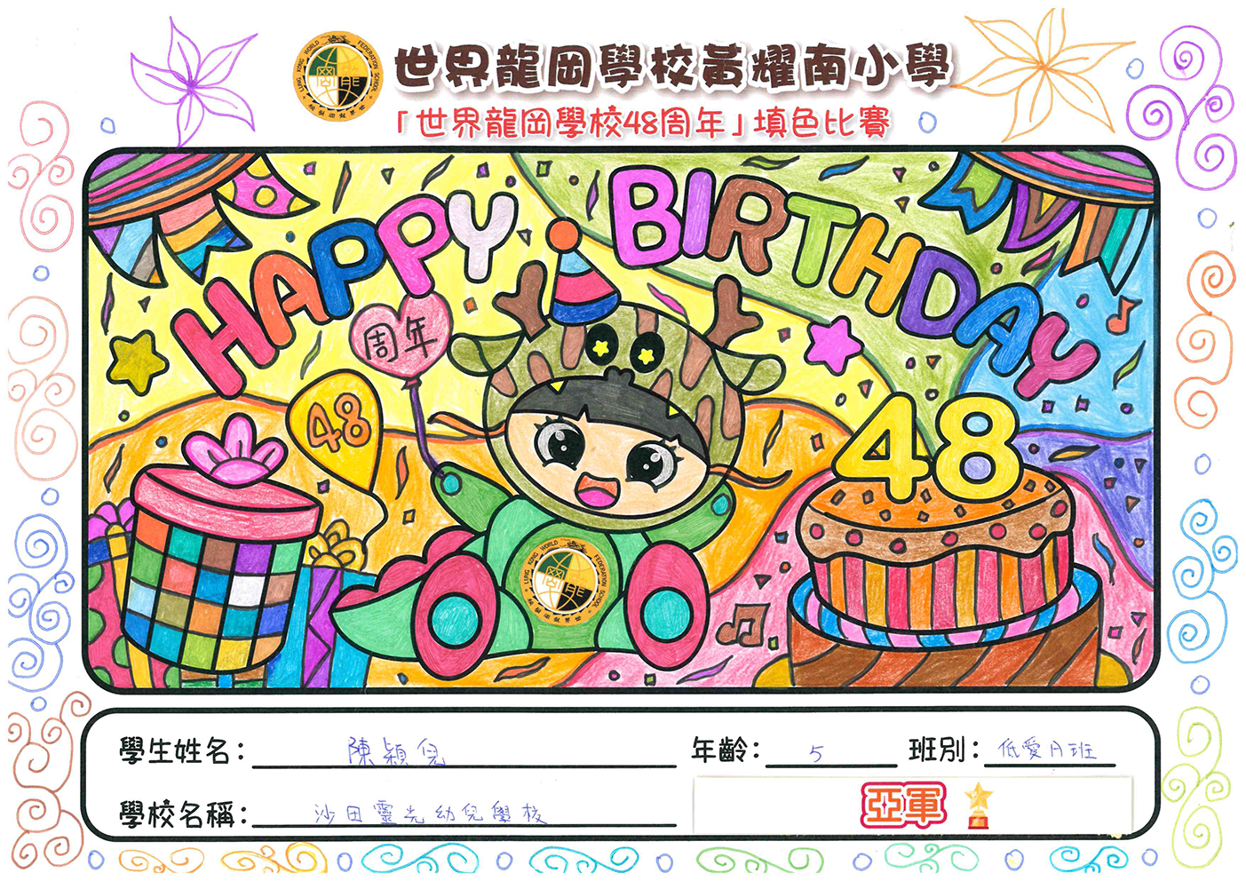Click the green star left of HAPPY

coord(138,361)
